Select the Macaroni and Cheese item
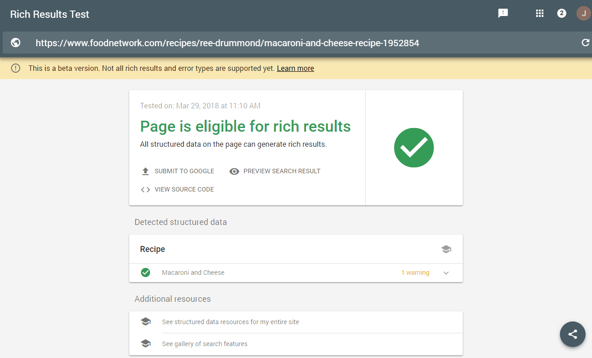This screenshot has height=358, width=592. pos(193,273)
